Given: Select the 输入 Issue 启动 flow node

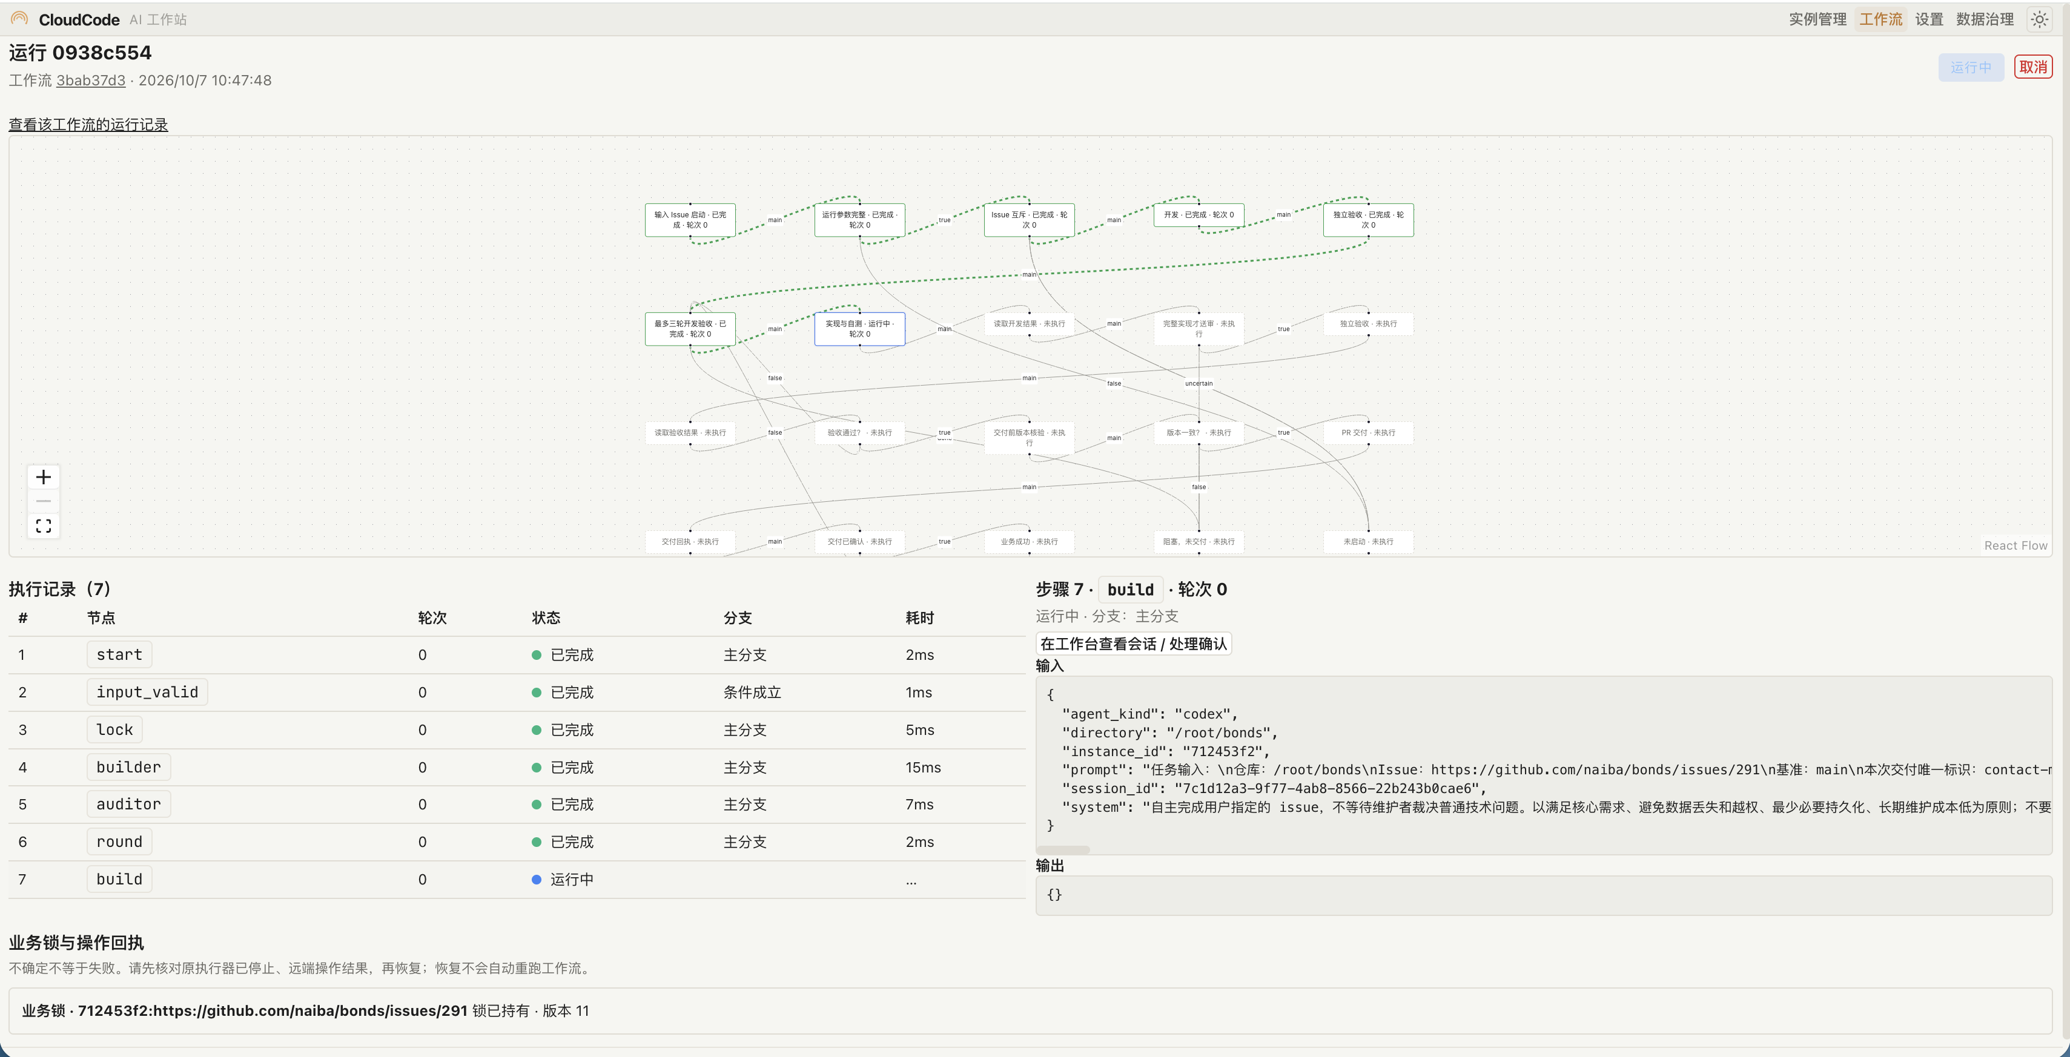Looking at the screenshot, I should 690,220.
